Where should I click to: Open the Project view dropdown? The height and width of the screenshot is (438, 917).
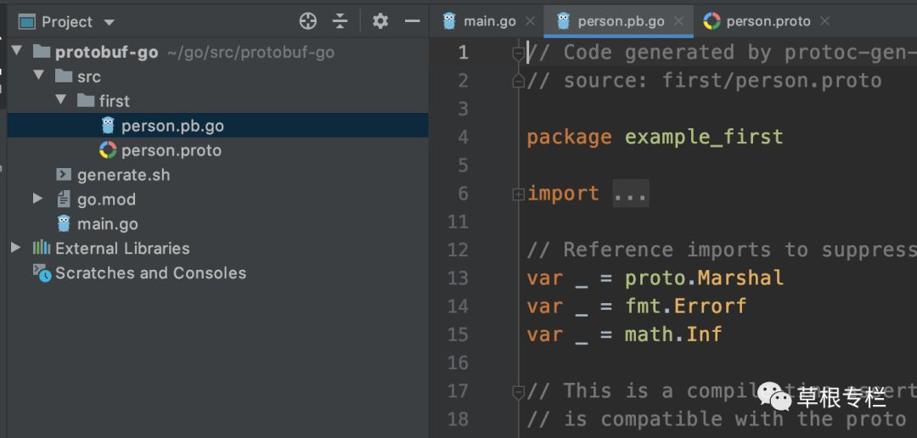tap(109, 23)
